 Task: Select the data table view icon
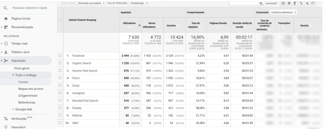pyautogui.click(x=283, y=3)
